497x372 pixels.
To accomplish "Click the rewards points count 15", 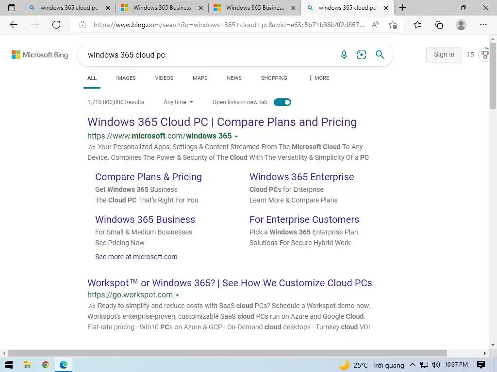I will (x=470, y=55).
